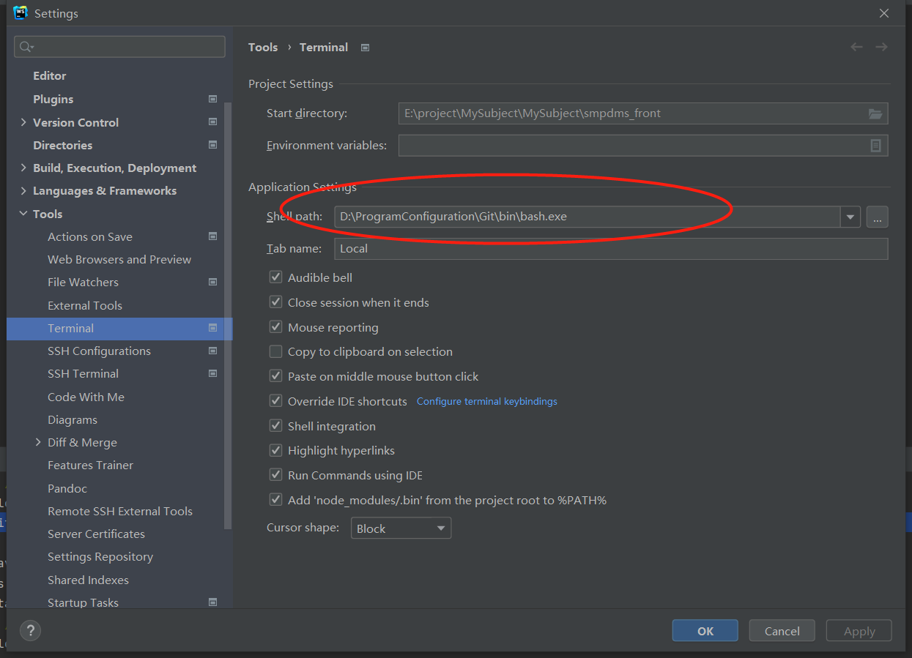
Task: Disable the Audible bell checkbox
Action: click(275, 277)
